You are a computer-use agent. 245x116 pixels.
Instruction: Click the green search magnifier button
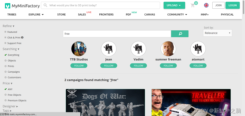[180, 34]
